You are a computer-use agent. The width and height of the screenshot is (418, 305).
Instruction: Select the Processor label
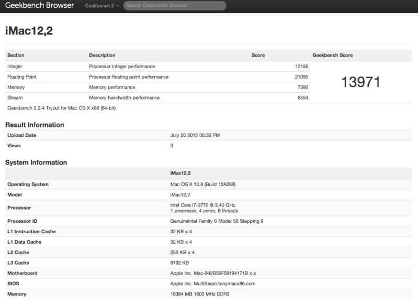point(19,208)
